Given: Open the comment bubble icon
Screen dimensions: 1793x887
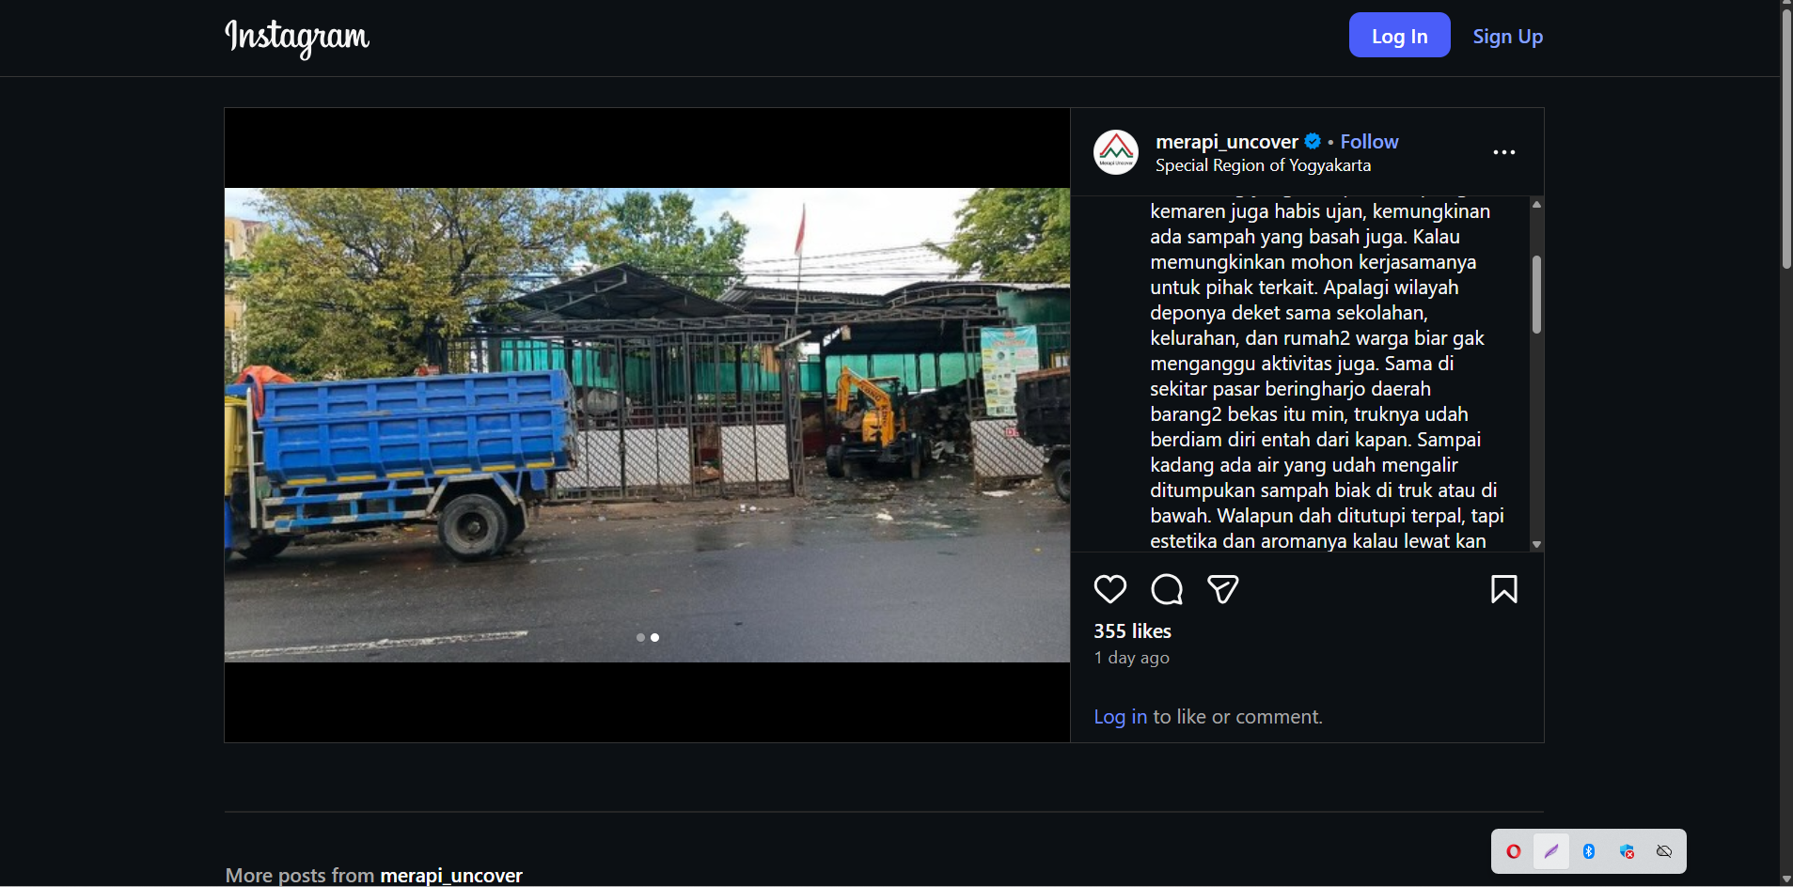Looking at the screenshot, I should 1166,589.
